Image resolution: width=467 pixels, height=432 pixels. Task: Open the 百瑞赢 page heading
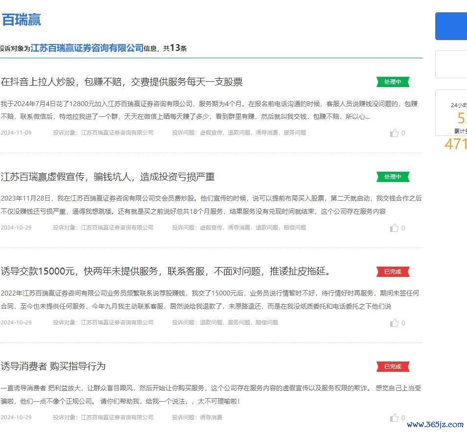pyautogui.click(x=21, y=20)
